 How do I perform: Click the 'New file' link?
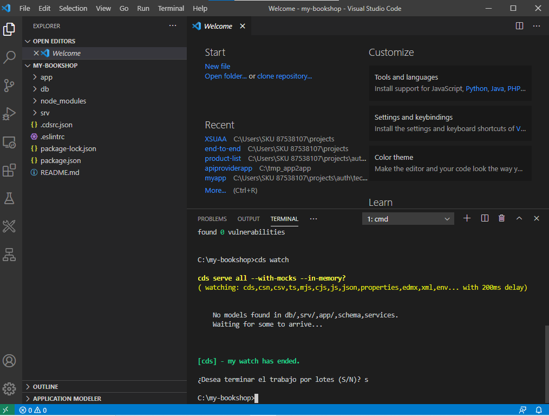click(217, 66)
